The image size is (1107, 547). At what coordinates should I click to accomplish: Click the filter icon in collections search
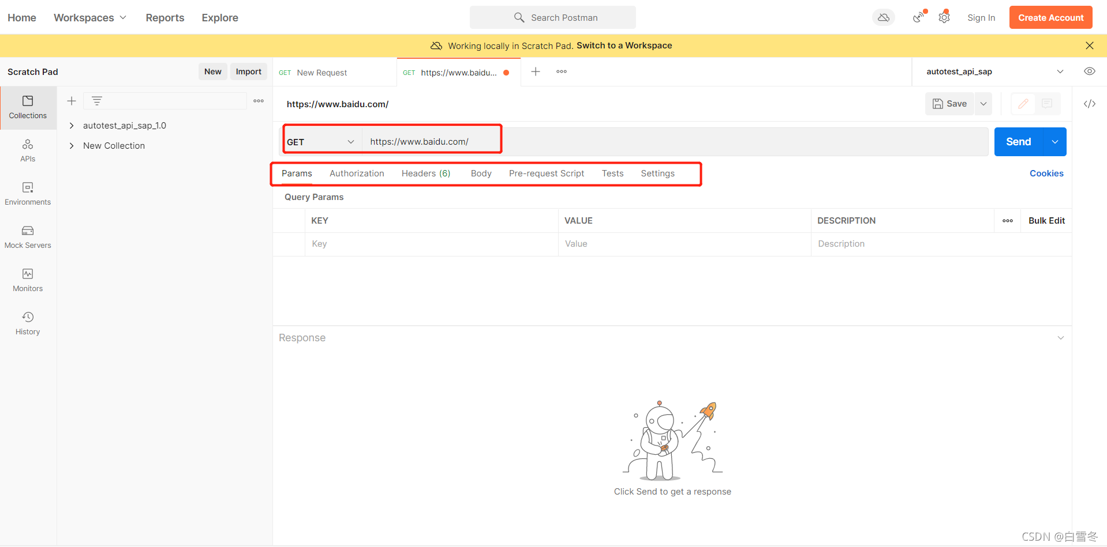[97, 101]
